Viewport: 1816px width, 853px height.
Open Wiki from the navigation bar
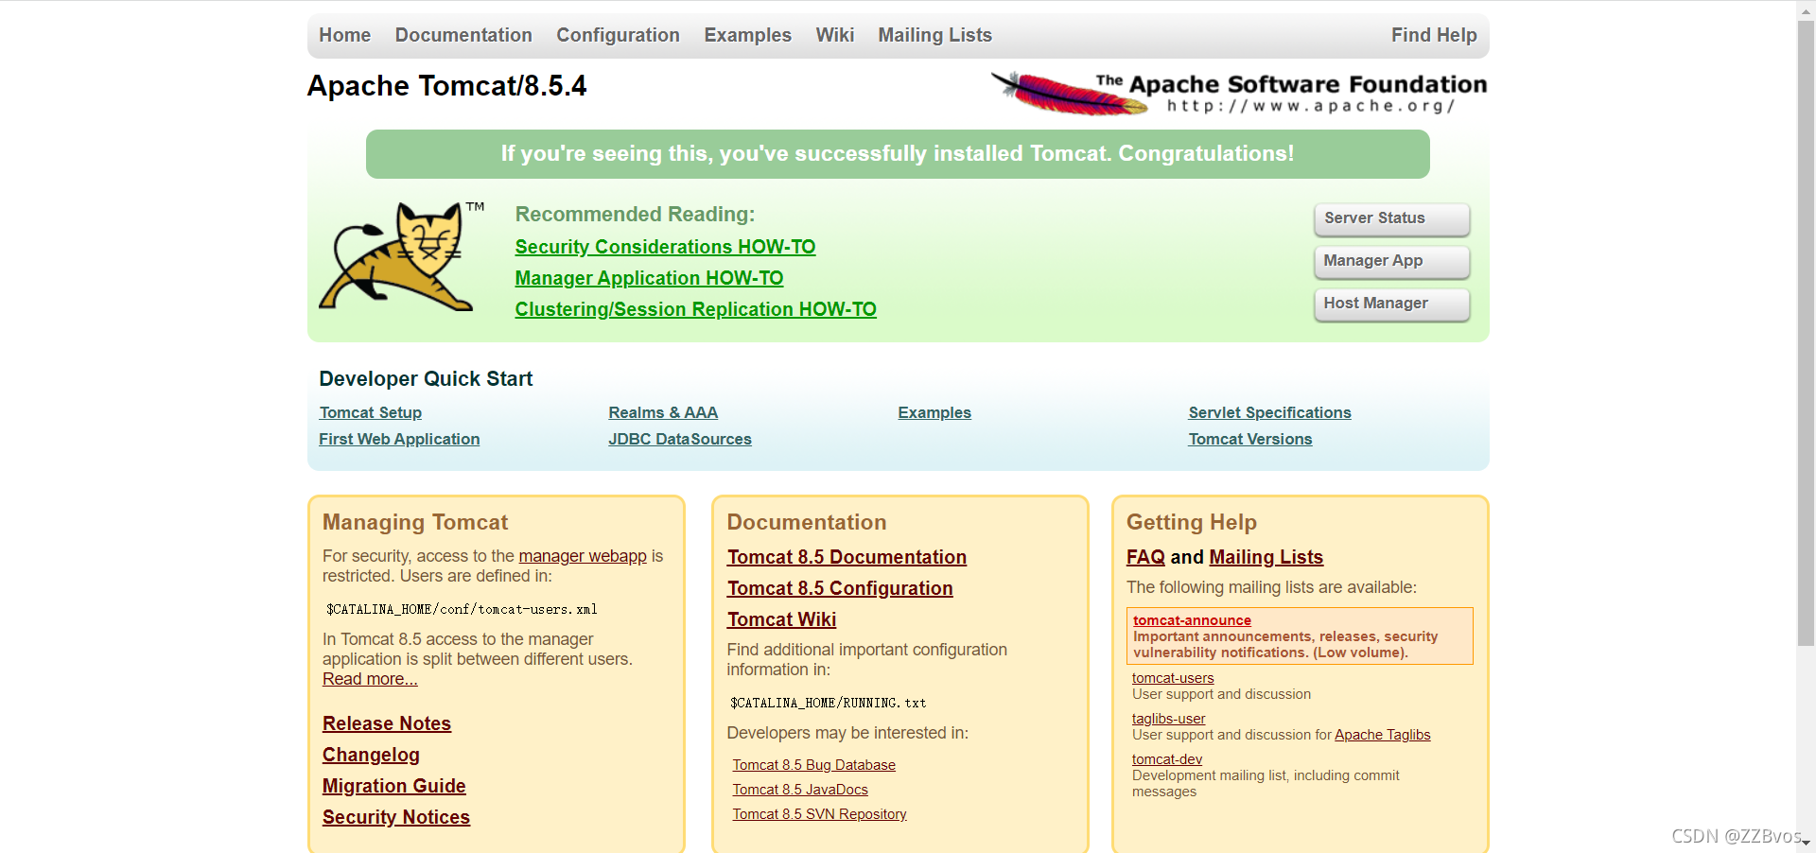pos(835,35)
